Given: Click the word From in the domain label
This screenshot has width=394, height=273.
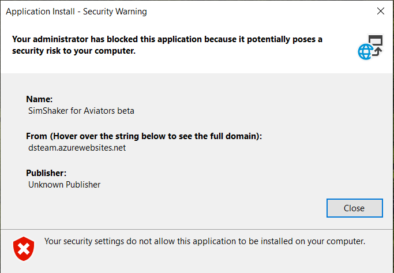Looking at the screenshot, I should point(37,136).
